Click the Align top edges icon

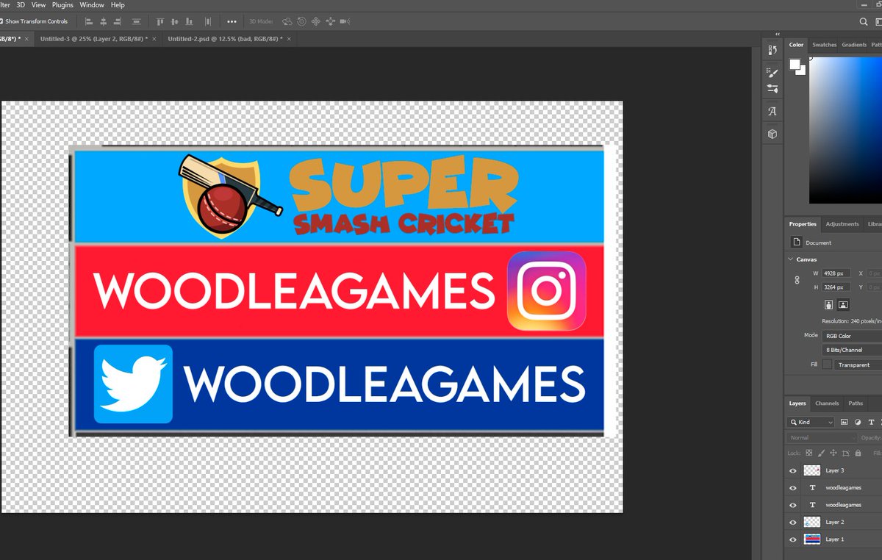coord(159,21)
